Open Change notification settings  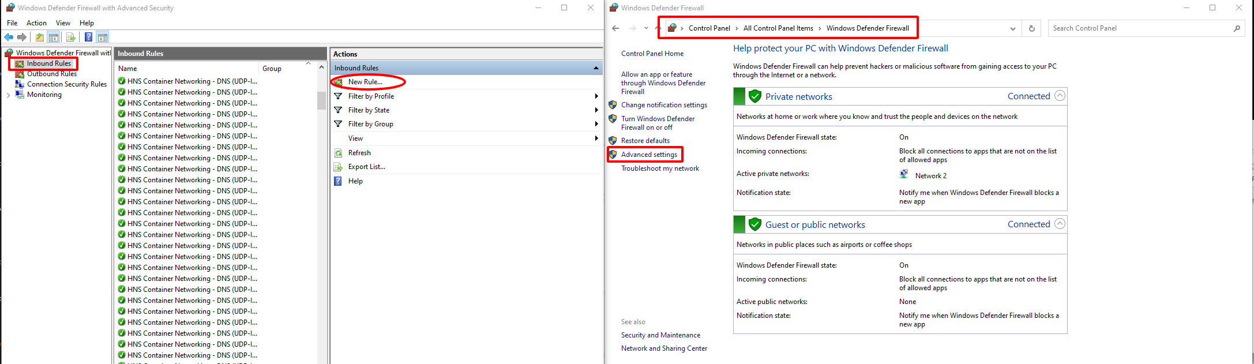[664, 105]
